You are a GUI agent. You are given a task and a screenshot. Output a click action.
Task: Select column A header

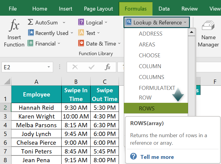[x=36, y=81]
